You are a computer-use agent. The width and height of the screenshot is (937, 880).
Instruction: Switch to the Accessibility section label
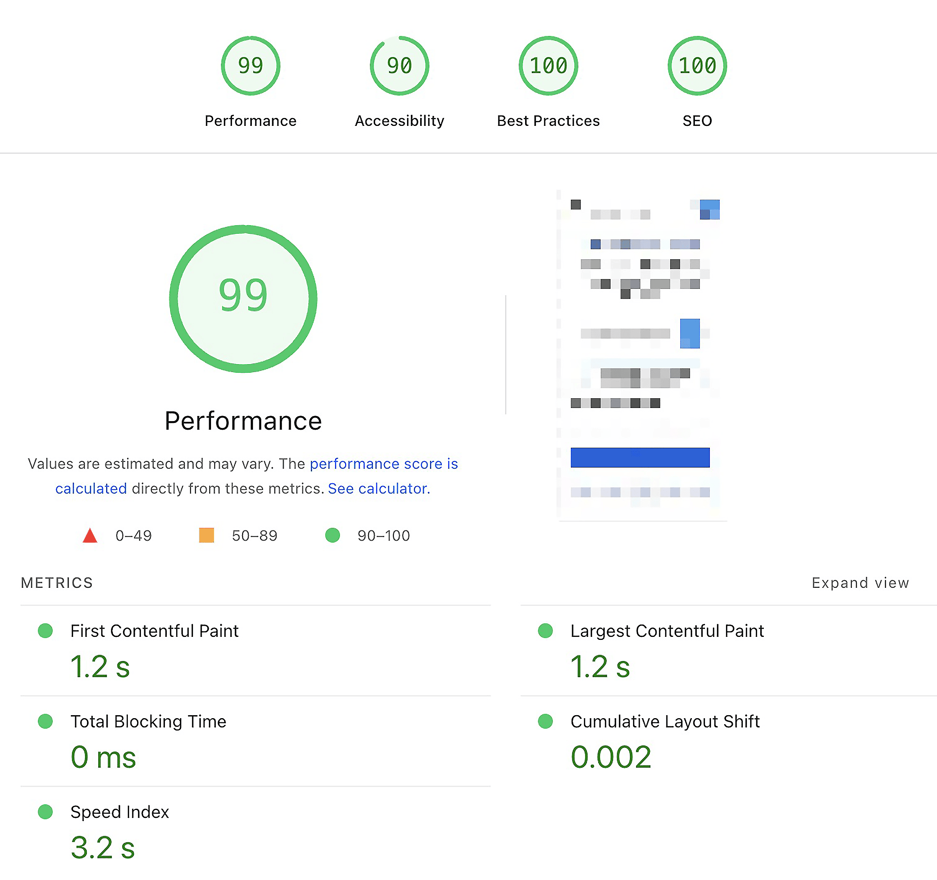pyautogui.click(x=399, y=121)
